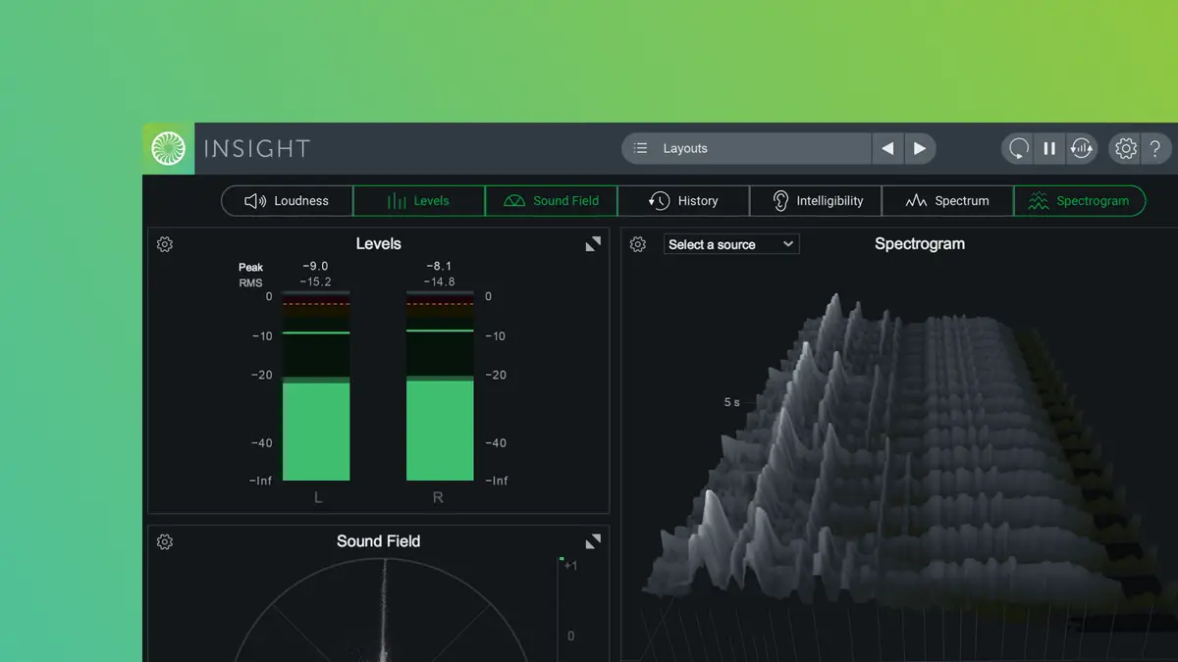Open global settings gear in header
Image resolution: width=1178 pixels, height=662 pixels.
pos(1125,148)
